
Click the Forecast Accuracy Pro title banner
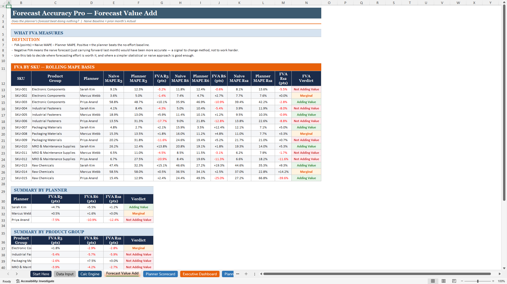(166, 13)
